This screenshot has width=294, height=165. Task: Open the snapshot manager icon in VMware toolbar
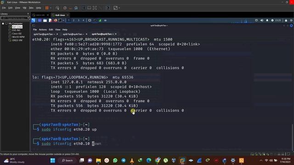[76, 8]
